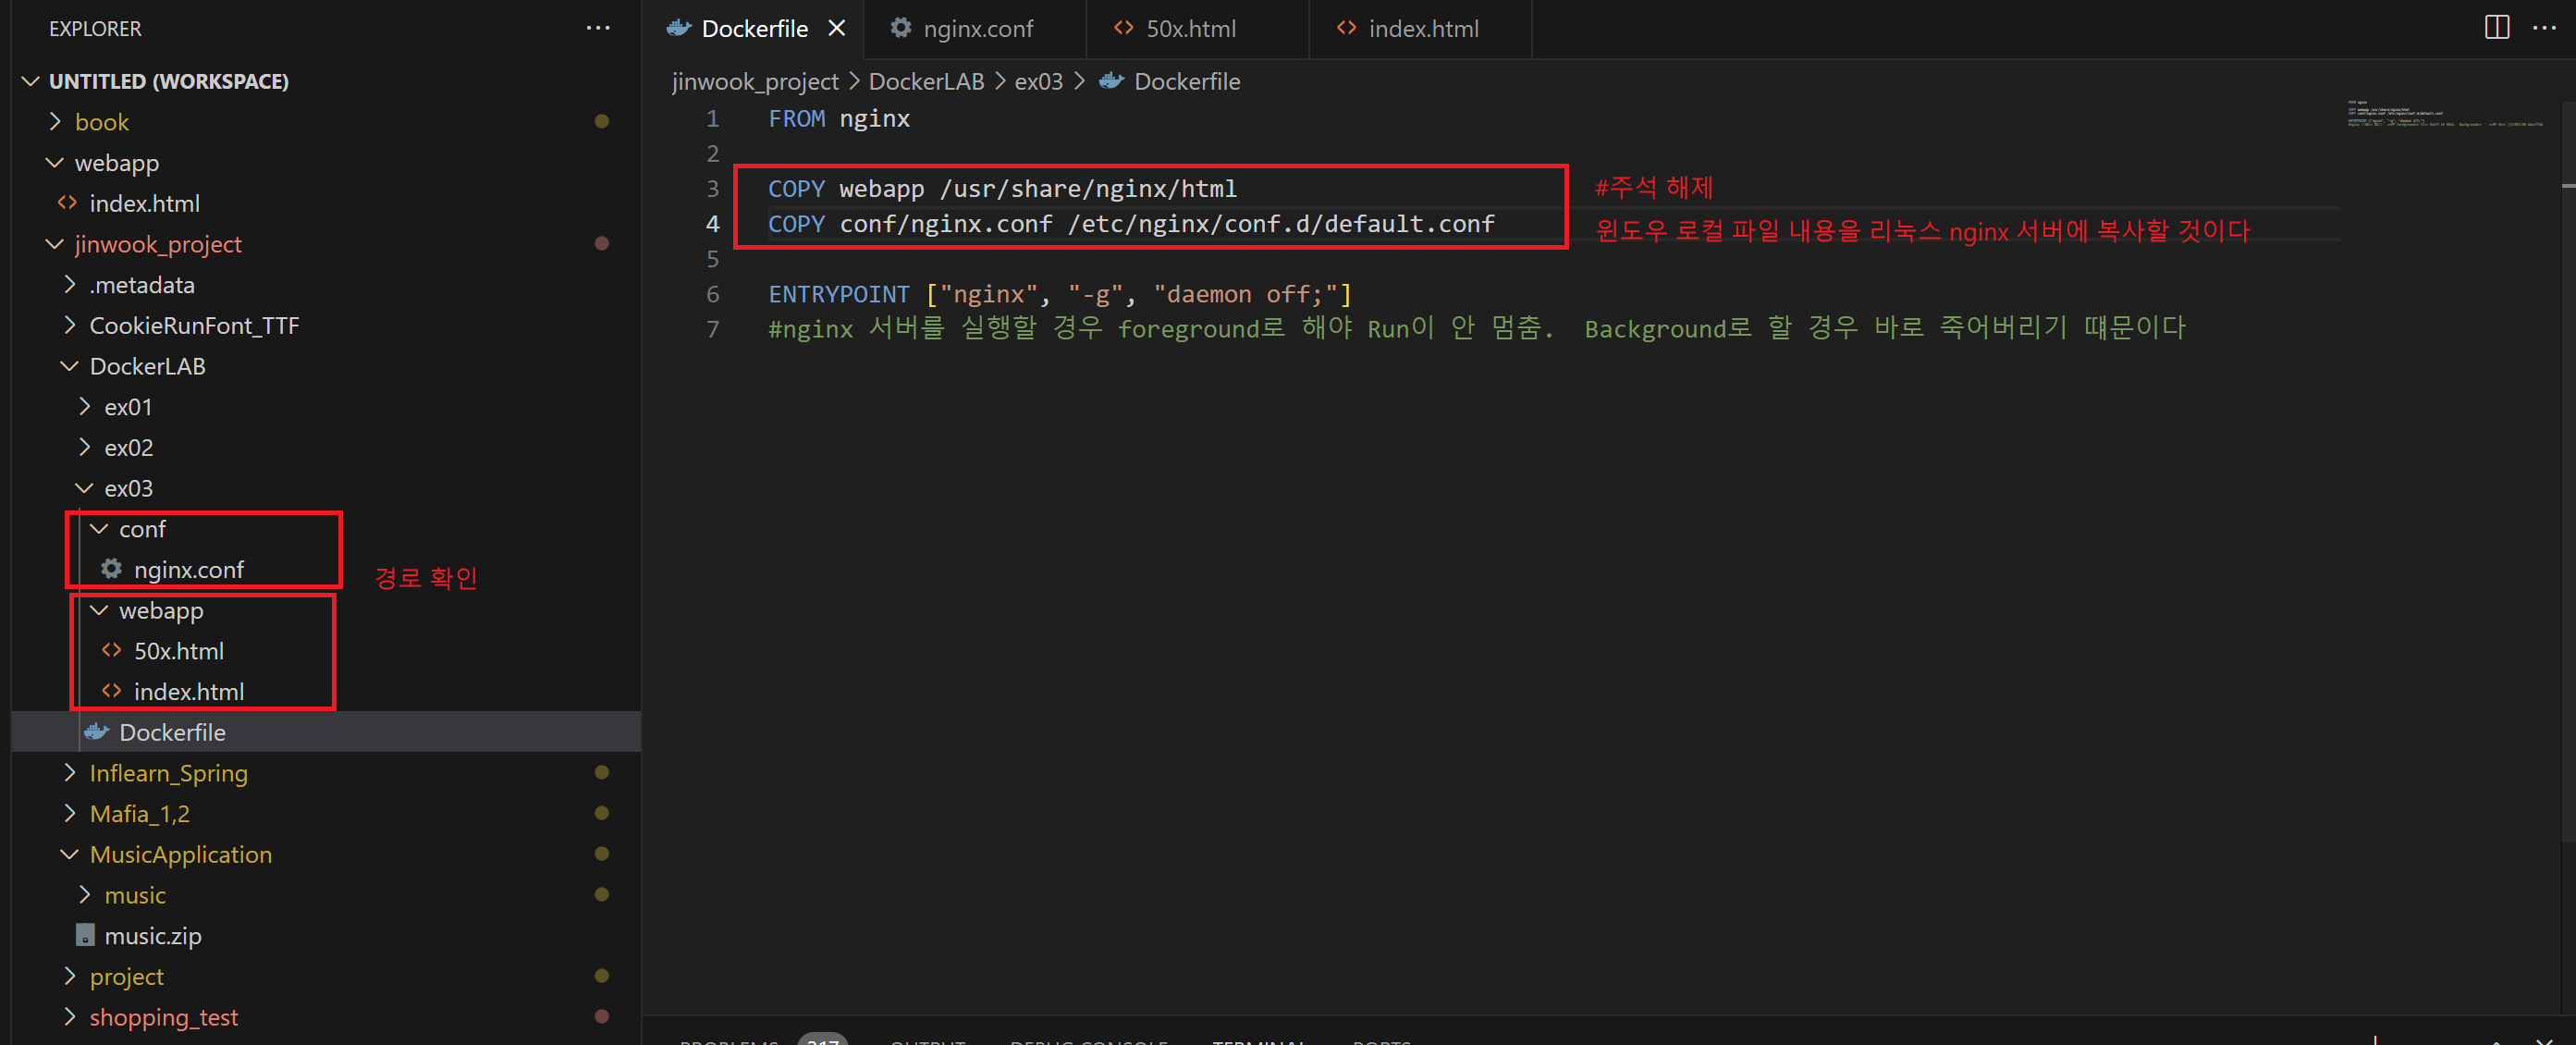Click the Split Editor icon
Viewport: 2576px width, 1045px height.
(2496, 28)
